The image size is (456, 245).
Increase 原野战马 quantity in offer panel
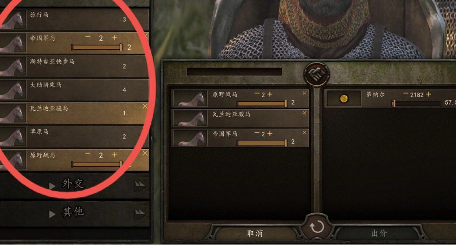270,94
